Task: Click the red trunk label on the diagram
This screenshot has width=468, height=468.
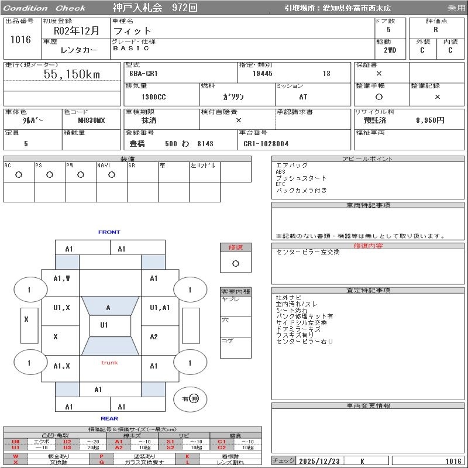Action: [109, 363]
